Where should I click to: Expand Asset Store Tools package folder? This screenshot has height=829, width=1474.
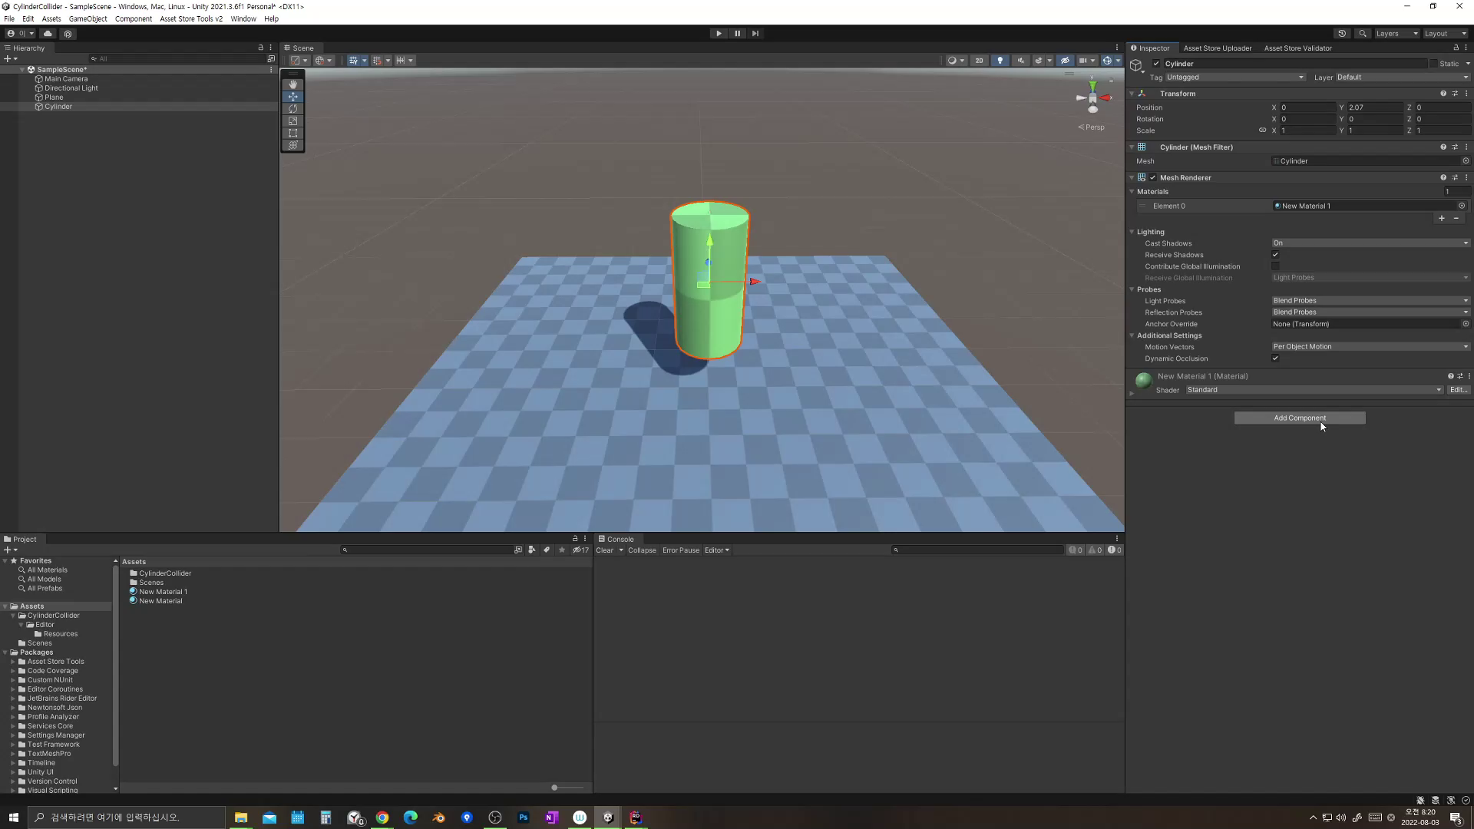[13, 662]
